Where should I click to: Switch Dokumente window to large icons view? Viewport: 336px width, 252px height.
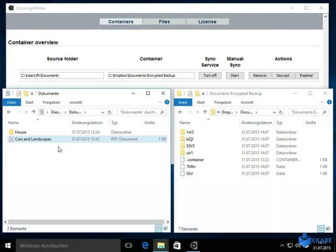click(x=165, y=228)
